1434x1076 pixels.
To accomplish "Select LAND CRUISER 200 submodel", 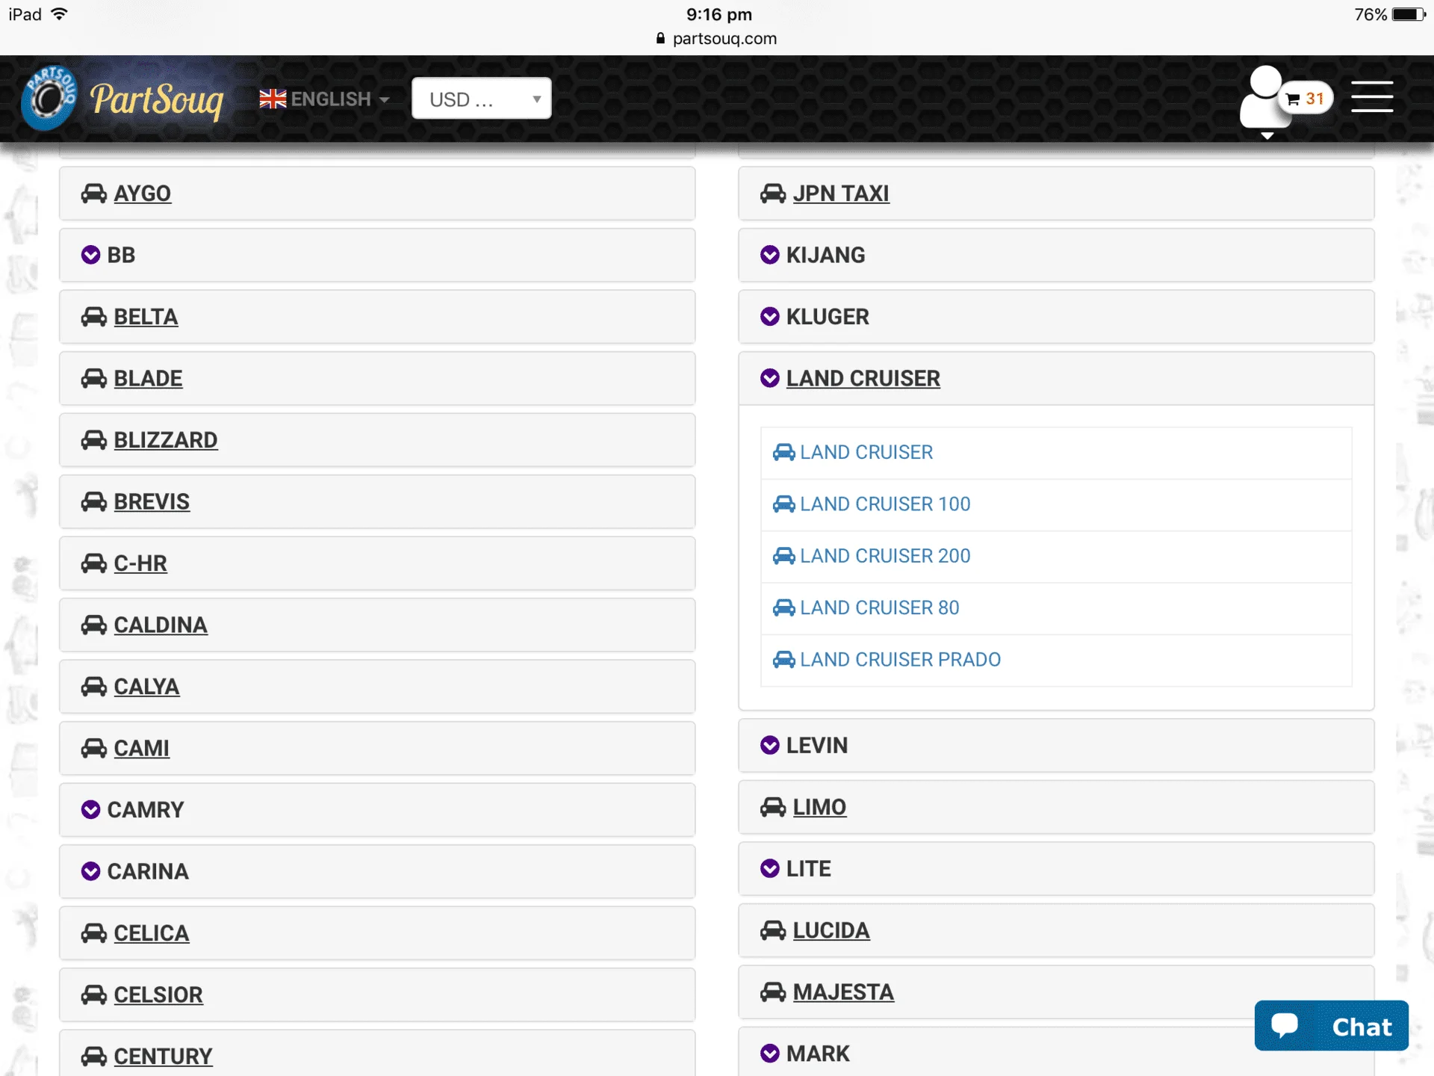I will point(885,556).
